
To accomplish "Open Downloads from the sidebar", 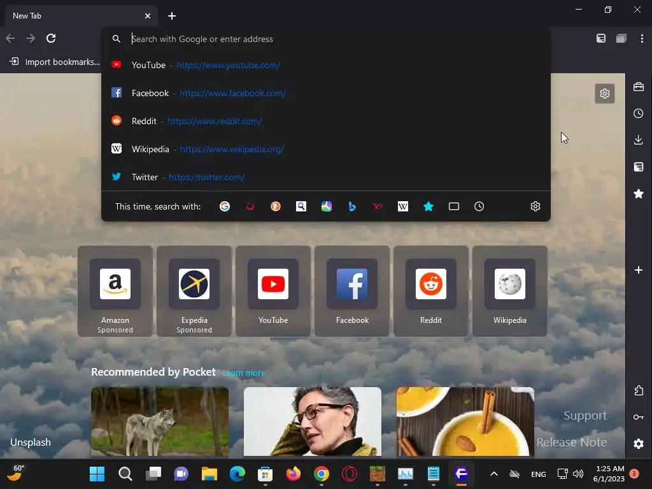I will click(x=638, y=139).
